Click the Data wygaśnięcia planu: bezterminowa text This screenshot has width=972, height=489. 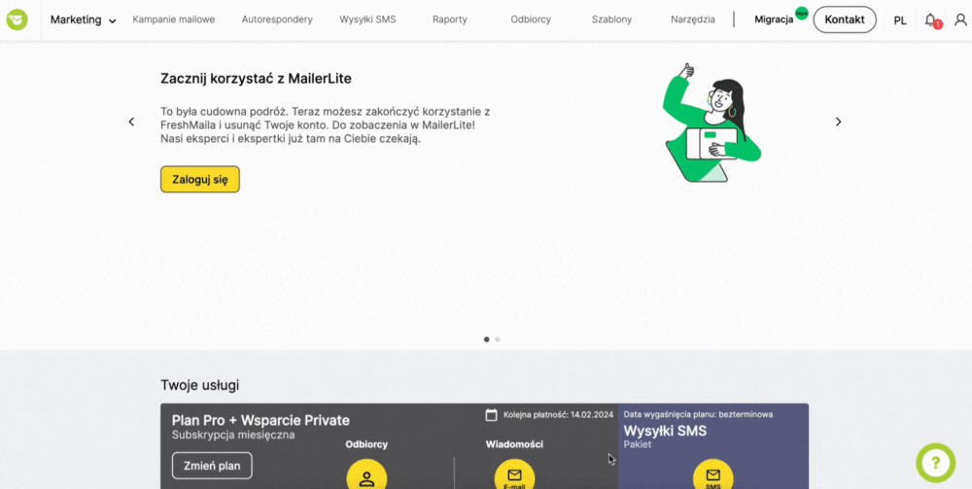coord(698,414)
